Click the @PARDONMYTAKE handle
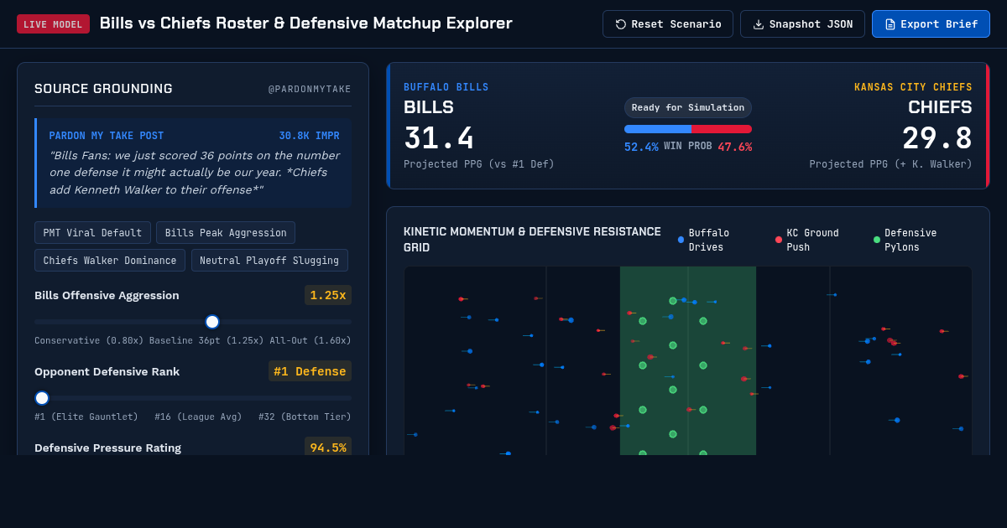The height and width of the screenshot is (528, 1007). tap(310, 89)
